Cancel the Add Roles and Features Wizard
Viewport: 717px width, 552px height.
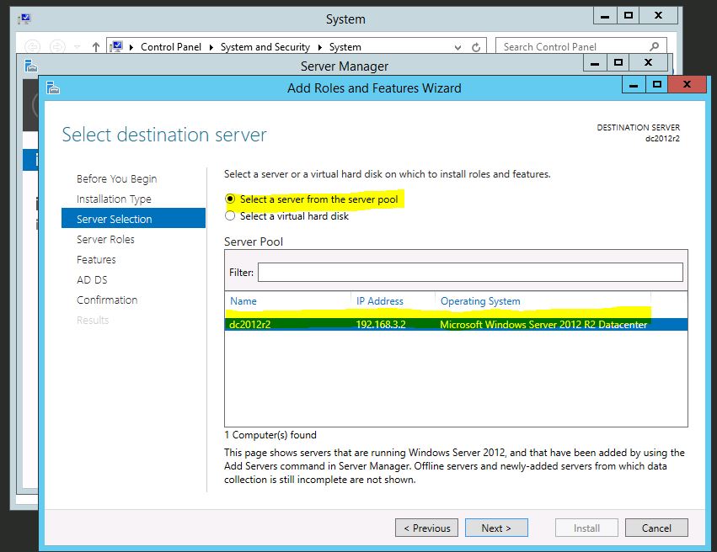pyautogui.click(x=656, y=528)
